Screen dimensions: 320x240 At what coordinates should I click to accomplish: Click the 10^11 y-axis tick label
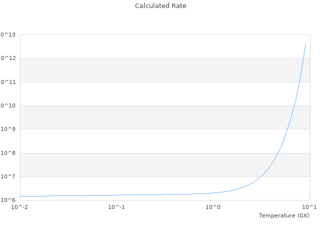8,82
